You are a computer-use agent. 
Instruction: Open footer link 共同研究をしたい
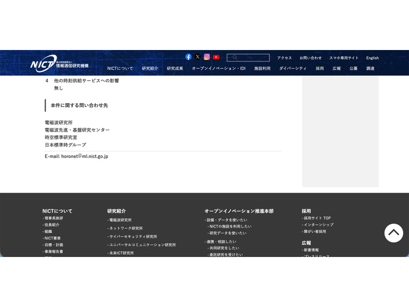224,248
